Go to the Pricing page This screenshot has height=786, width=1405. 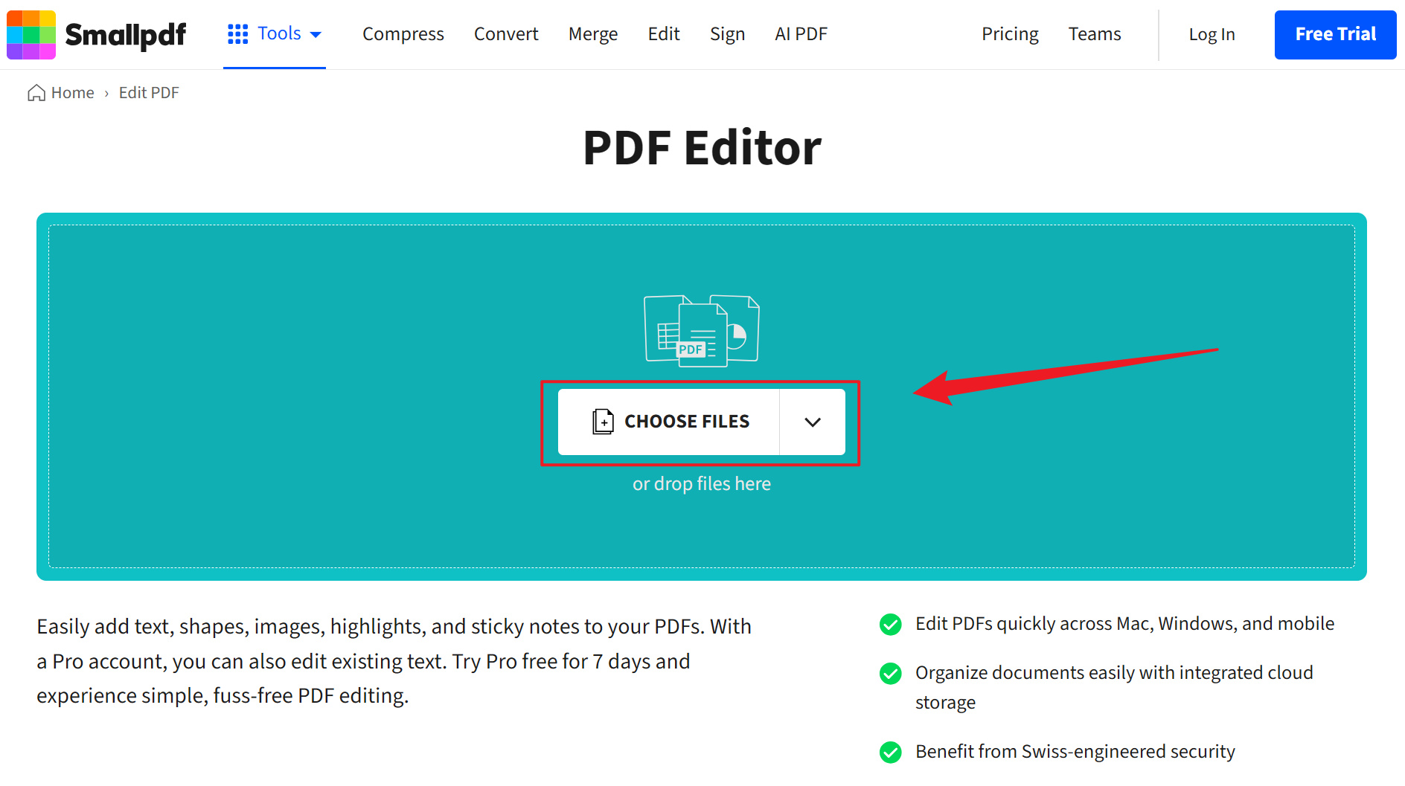point(1010,34)
